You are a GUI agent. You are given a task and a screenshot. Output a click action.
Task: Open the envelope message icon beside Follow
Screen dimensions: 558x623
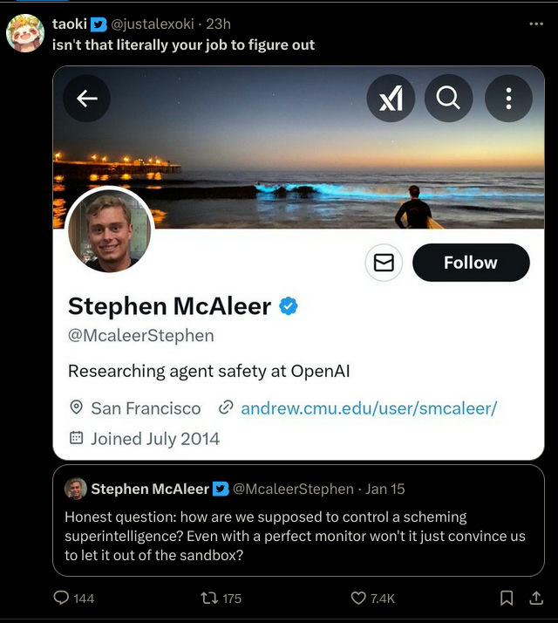click(384, 263)
